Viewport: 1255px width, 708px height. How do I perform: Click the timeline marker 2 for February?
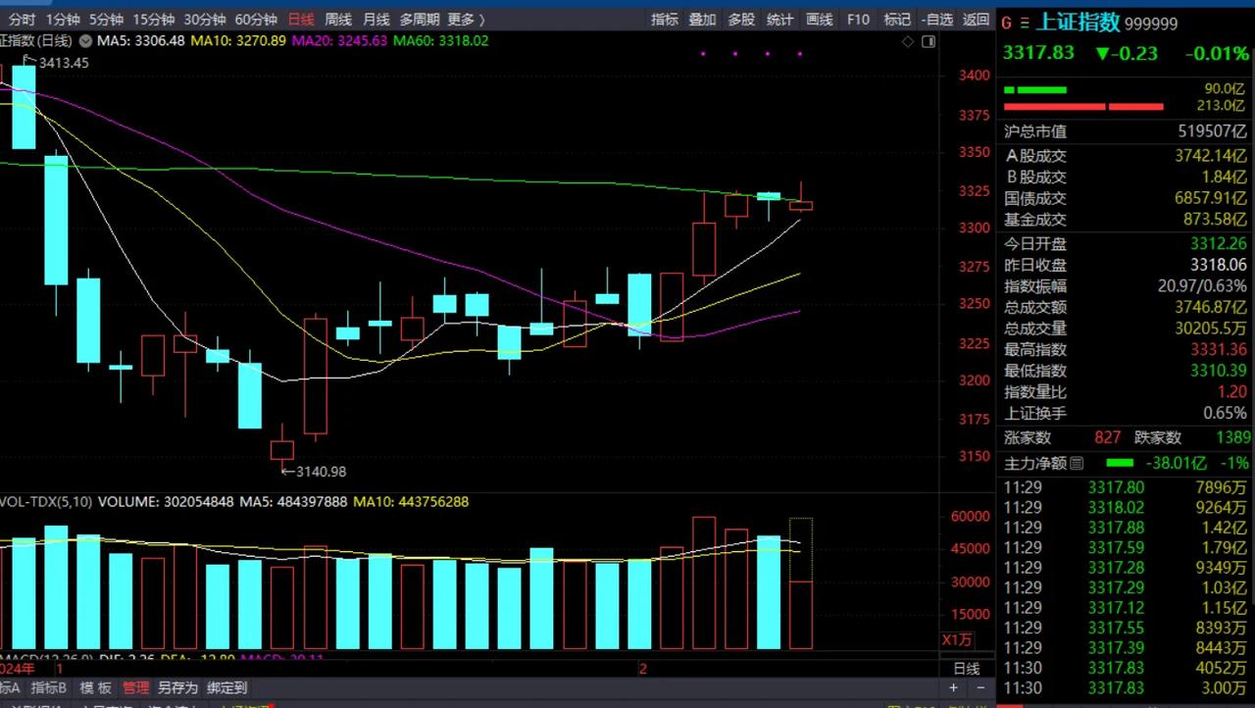(643, 669)
